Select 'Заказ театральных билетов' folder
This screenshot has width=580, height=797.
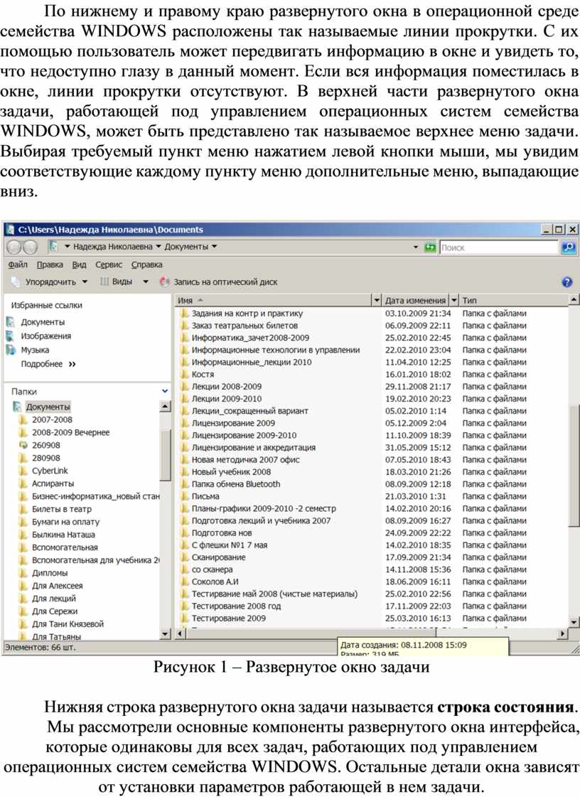pyautogui.click(x=245, y=326)
